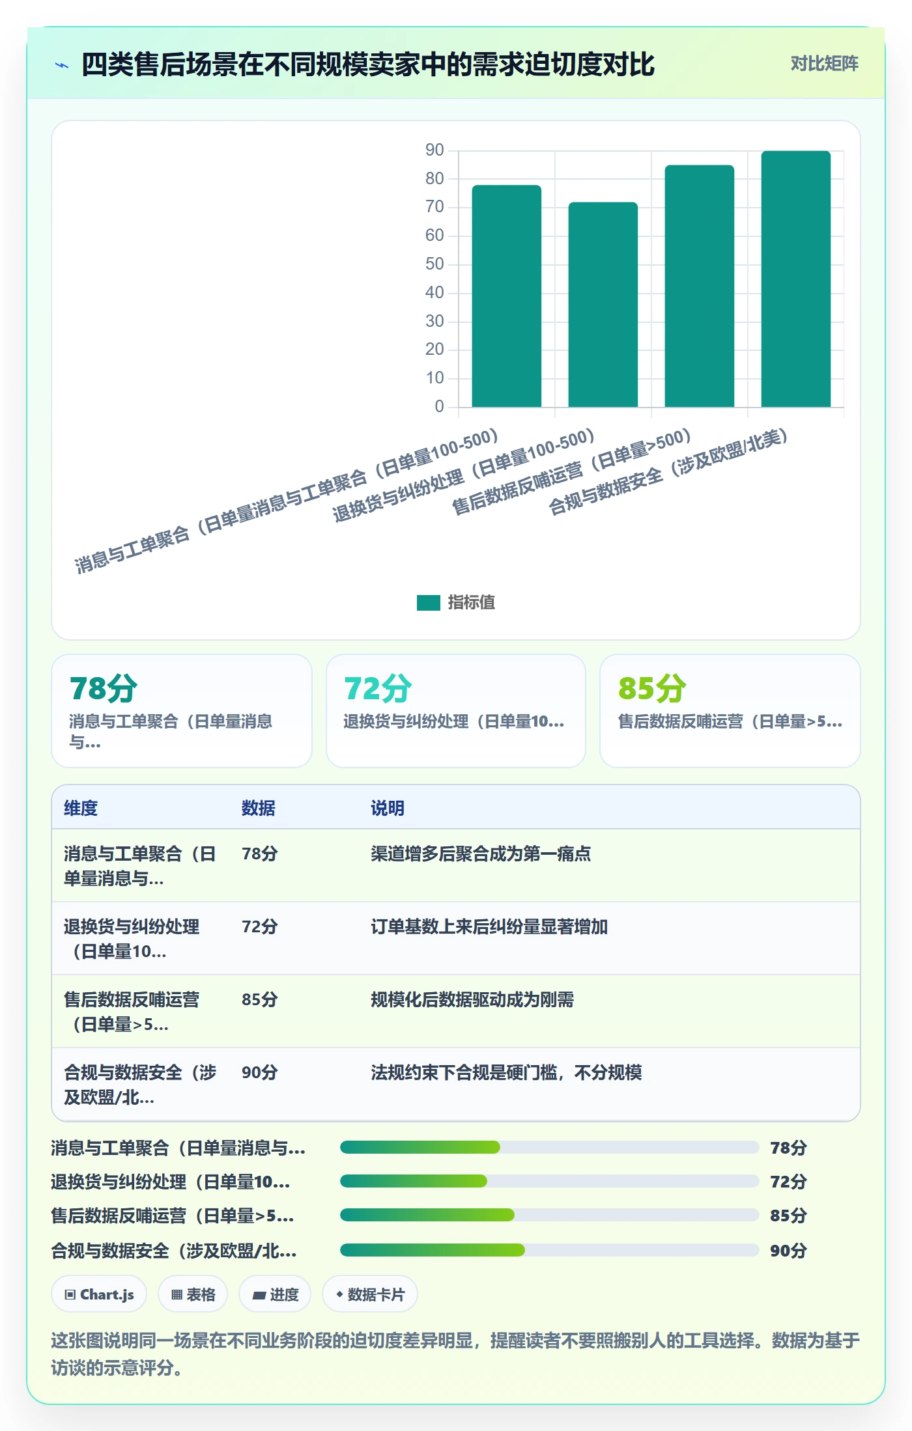Click the 78分 value in the table
Screen dimensions: 912x1431
click(x=260, y=854)
